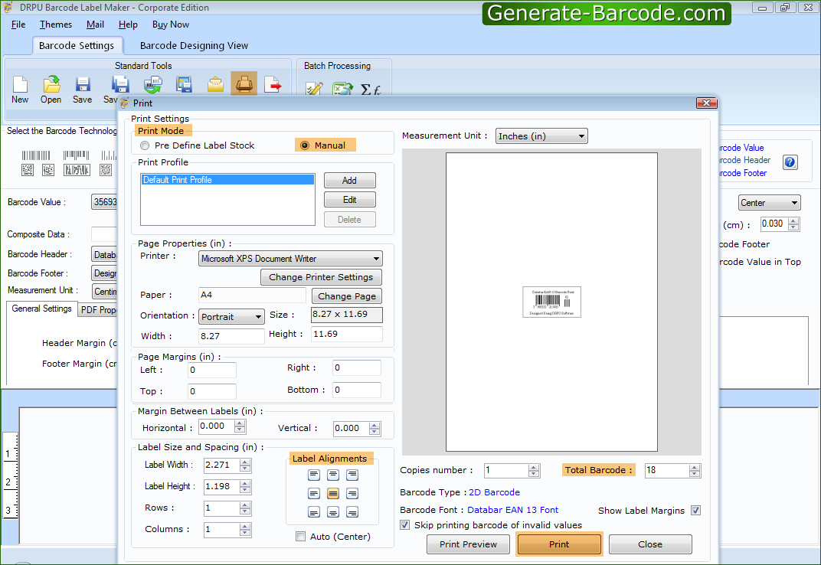Viewport: 821px width, 565px height.
Task: Select the Save toolbar icon
Action: click(x=82, y=86)
